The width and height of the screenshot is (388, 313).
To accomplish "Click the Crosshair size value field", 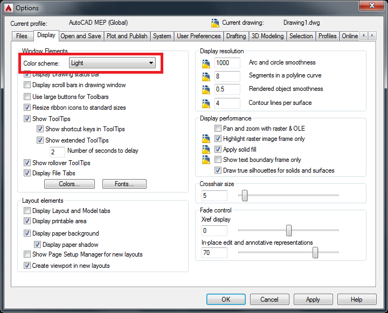I will click(x=214, y=196).
